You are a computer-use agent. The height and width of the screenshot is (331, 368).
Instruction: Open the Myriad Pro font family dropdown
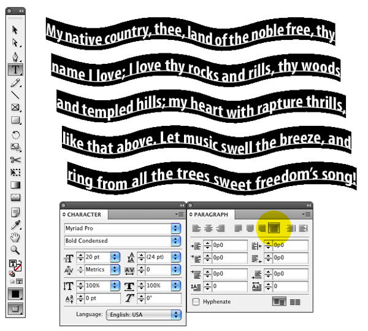coord(176,228)
